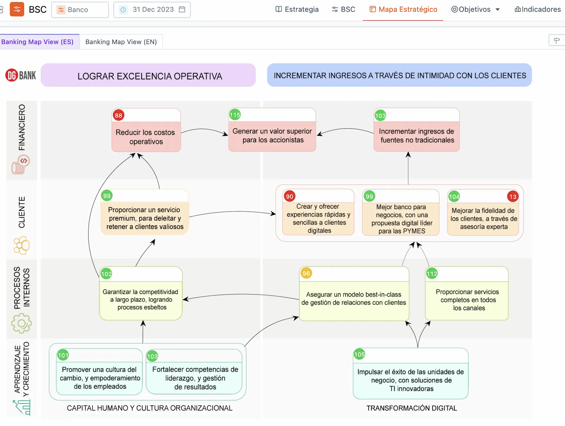Click the FINANCIERO perspective label
The height and width of the screenshot is (426, 565).
tap(22, 127)
